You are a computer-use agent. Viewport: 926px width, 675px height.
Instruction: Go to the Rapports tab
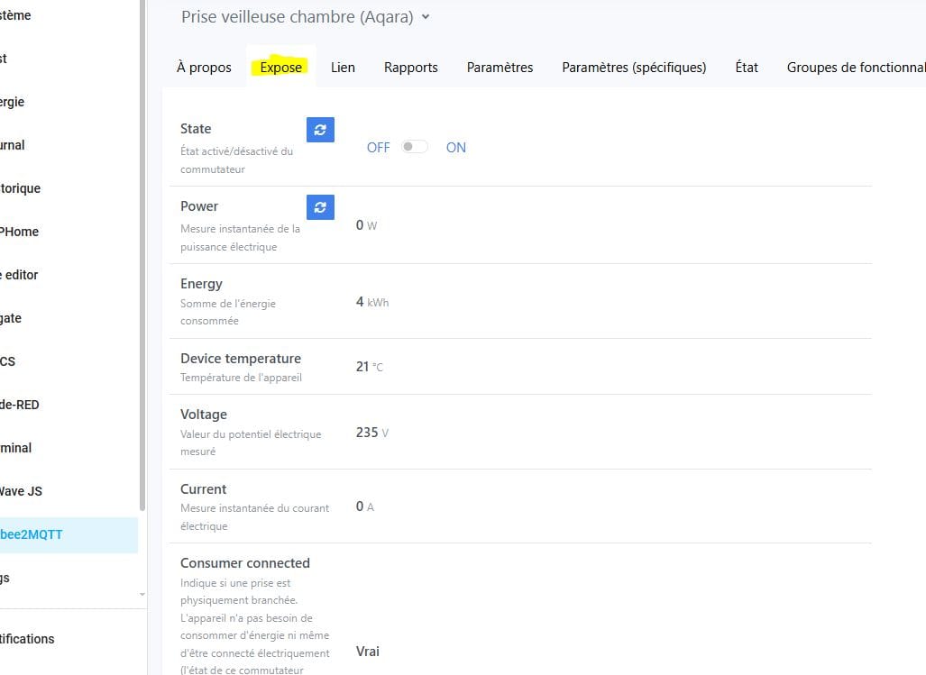411,68
